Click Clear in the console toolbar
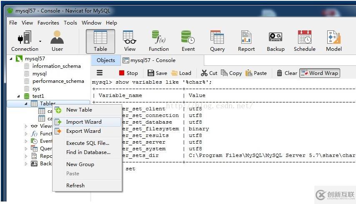The width and height of the screenshot is (356, 204). click(287, 73)
